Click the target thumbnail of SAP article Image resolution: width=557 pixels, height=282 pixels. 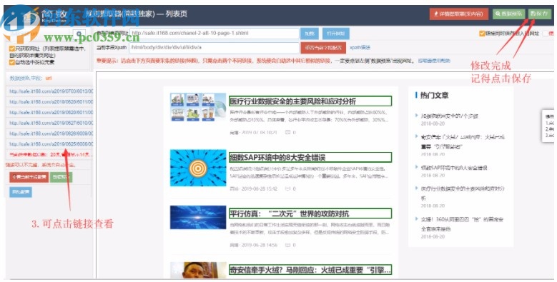tap(198, 168)
